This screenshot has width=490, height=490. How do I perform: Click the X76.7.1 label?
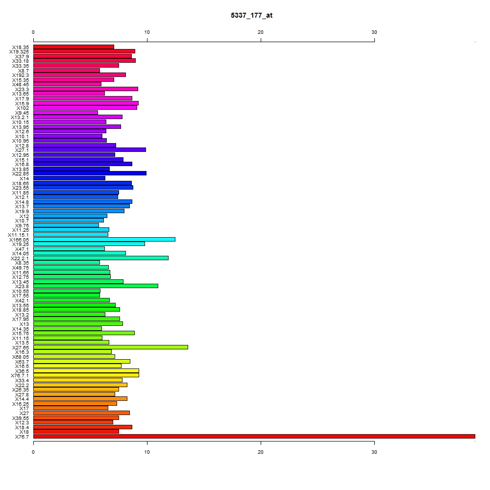click(x=20, y=376)
